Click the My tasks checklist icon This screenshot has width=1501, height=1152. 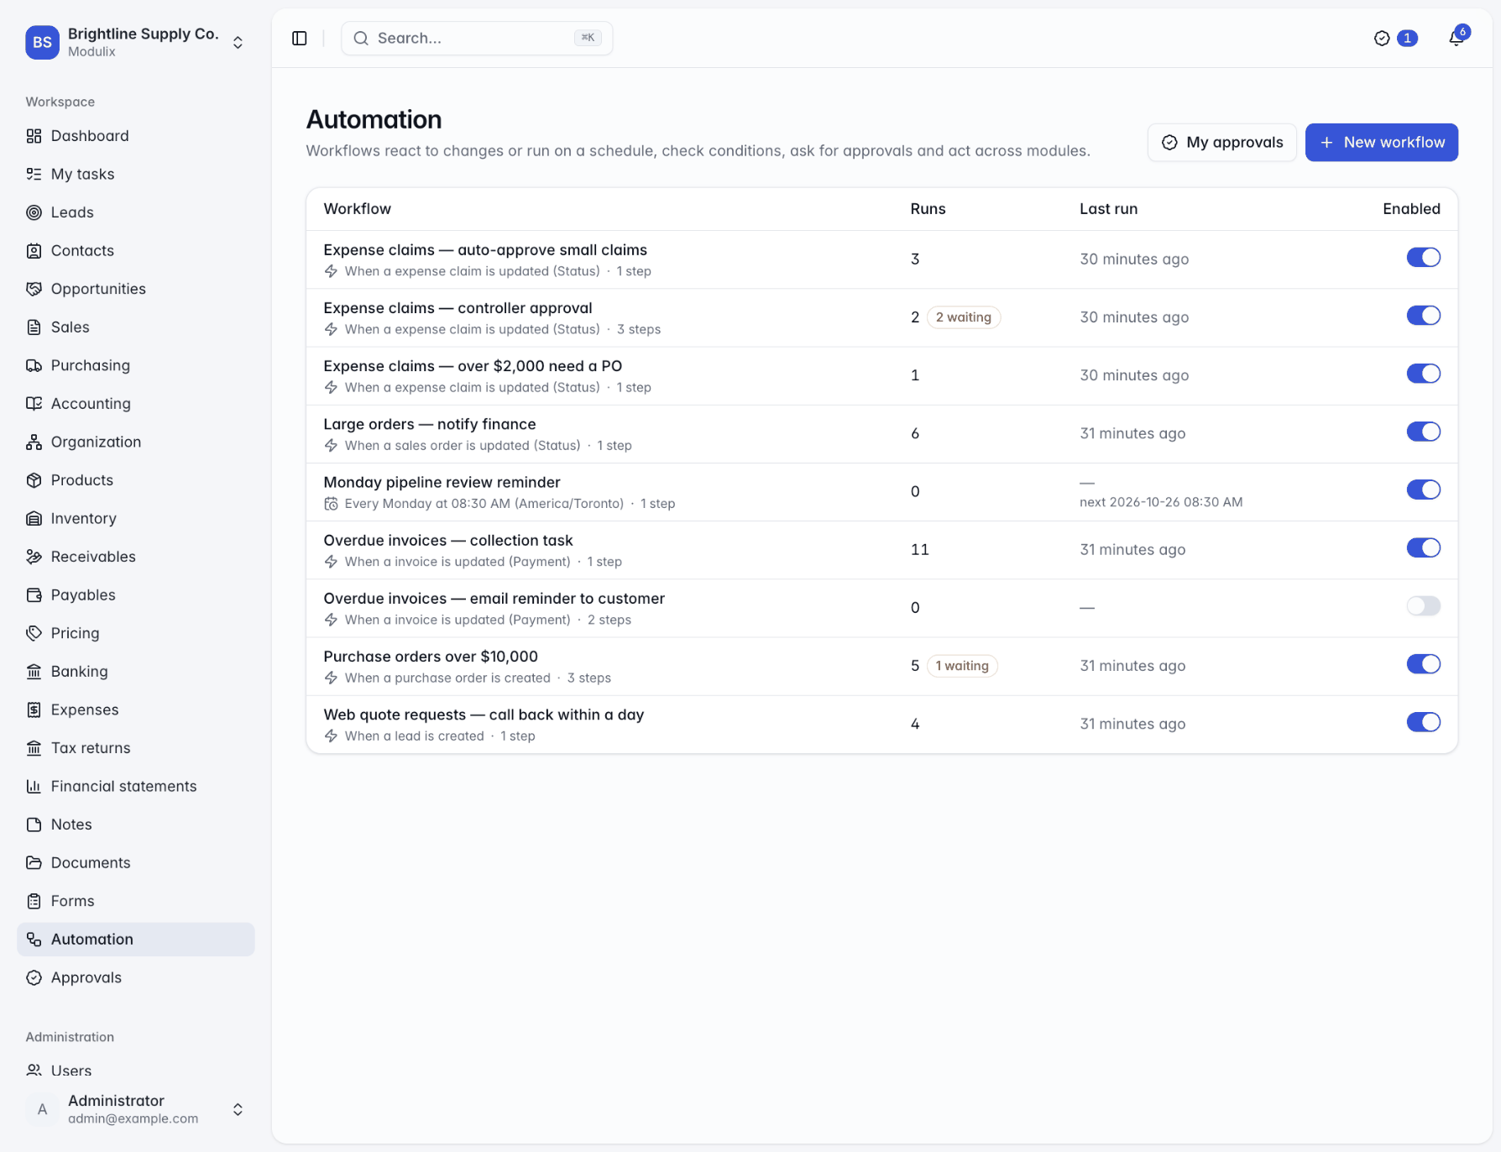tap(34, 174)
